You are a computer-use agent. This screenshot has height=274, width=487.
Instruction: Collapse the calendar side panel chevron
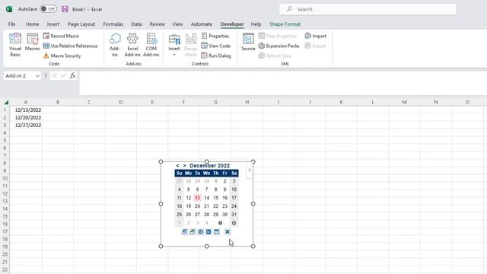[x=250, y=170]
